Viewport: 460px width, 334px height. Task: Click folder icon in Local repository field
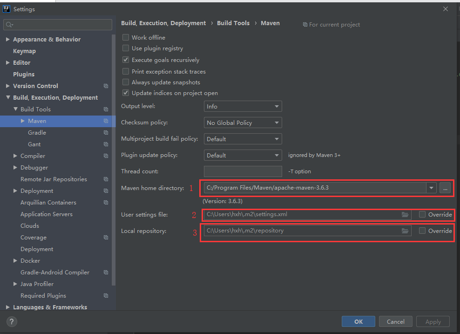point(405,231)
